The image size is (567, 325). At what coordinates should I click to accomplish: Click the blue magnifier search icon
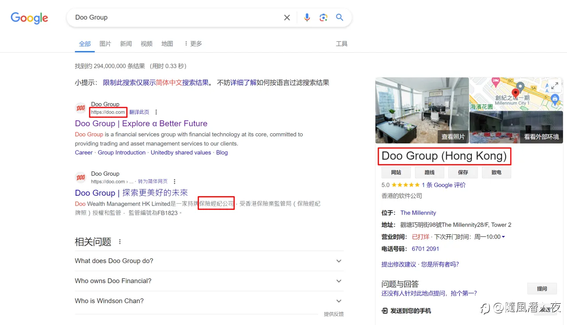[x=340, y=17]
